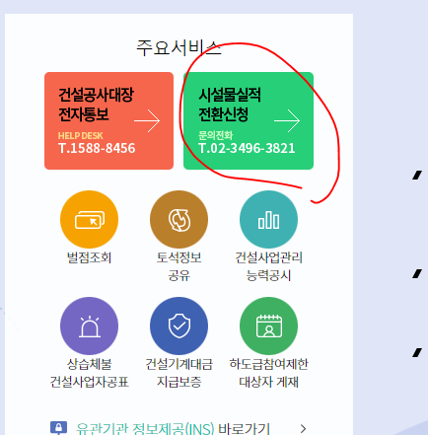Click the T.02-3496-3821 phone number
428x435 pixels.
click(247, 148)
